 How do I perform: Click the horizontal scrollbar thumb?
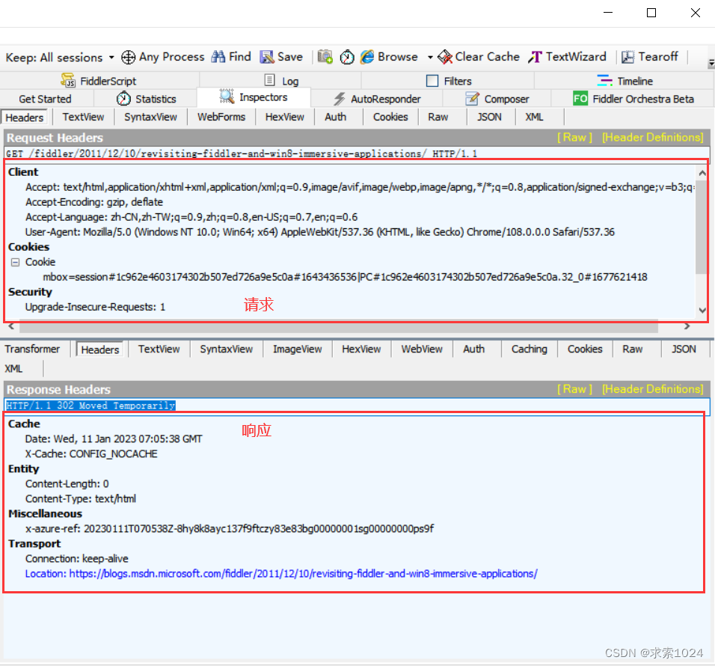tap(338, 326)
